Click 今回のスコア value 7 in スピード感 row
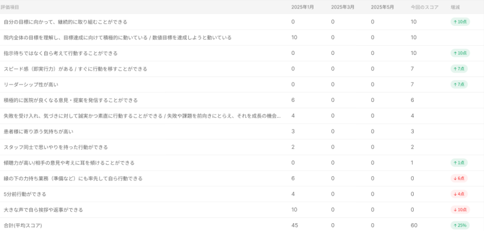484x231 pixels. (413, 69)
